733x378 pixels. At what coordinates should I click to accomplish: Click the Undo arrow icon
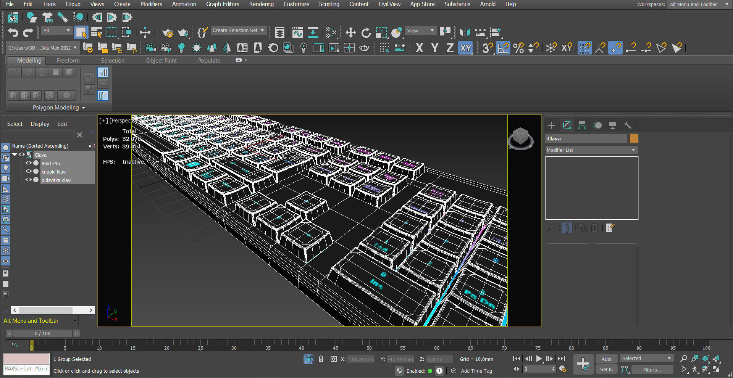pos(13,33)
